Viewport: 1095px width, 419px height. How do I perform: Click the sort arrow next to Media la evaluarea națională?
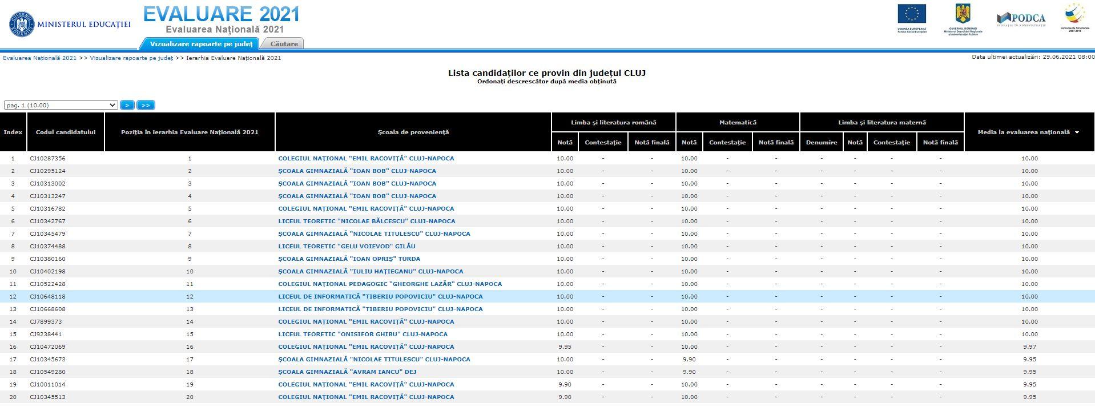click(1077, 132)
